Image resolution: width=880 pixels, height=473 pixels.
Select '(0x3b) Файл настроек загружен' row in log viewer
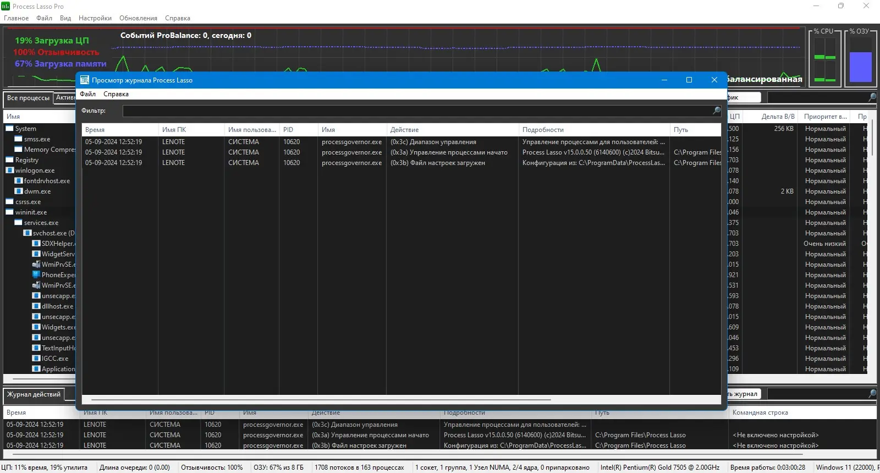coord(401,163)
